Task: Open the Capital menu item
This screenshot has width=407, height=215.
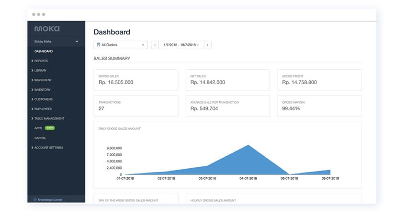Action: click(x=40, y=138)
